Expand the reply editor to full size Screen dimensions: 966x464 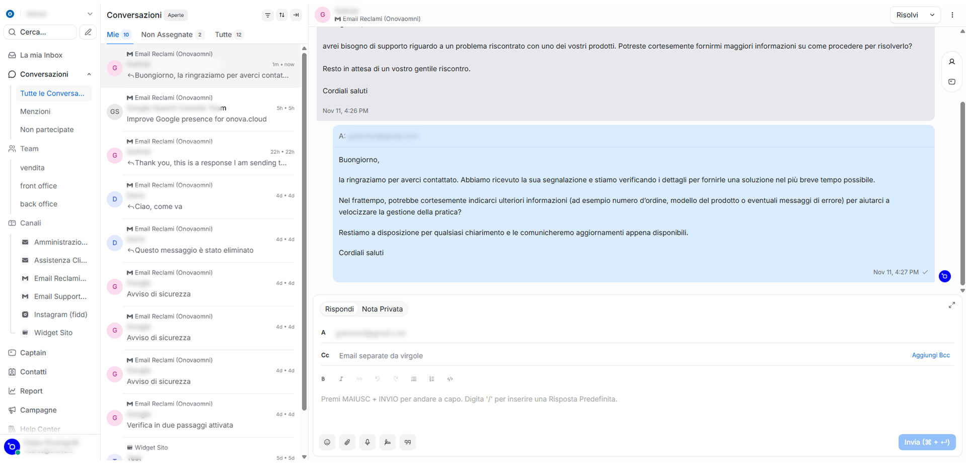click(951, 305)
